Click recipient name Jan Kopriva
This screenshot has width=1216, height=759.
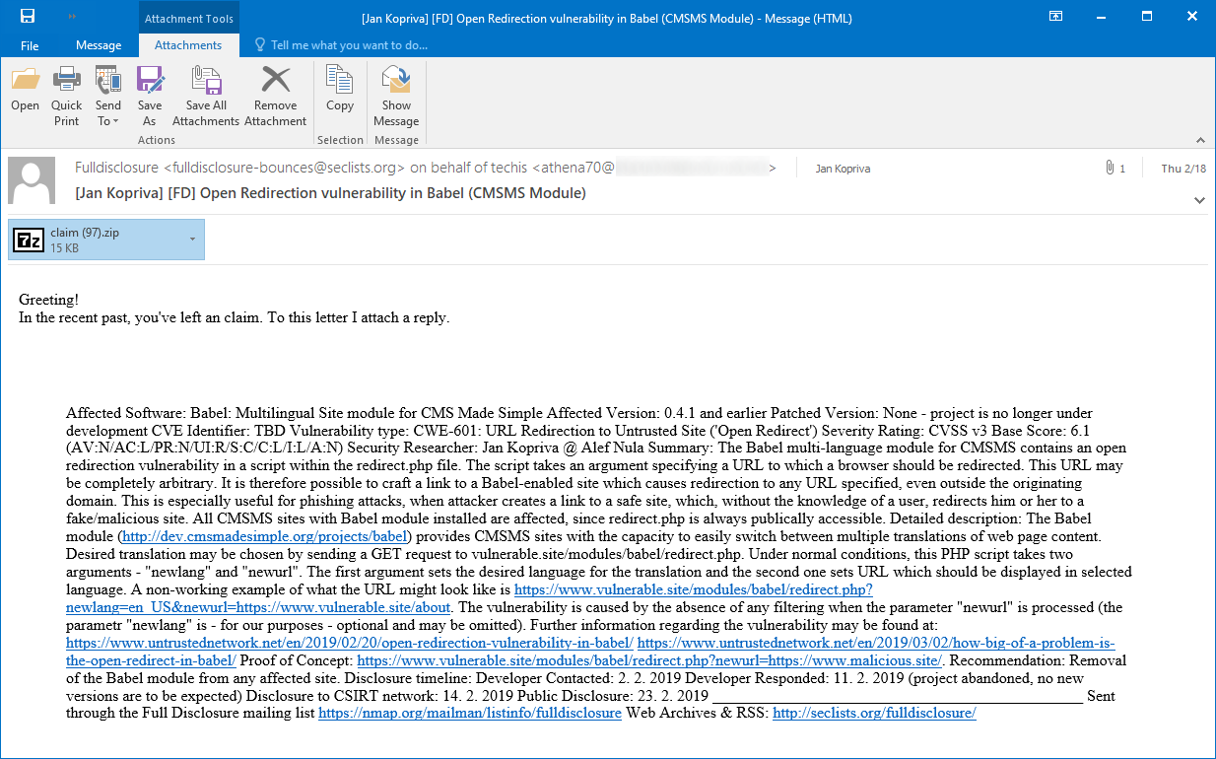point(843,169)
